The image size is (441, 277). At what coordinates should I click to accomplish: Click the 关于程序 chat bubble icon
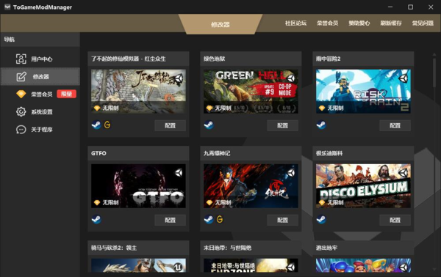pos(21,129)
